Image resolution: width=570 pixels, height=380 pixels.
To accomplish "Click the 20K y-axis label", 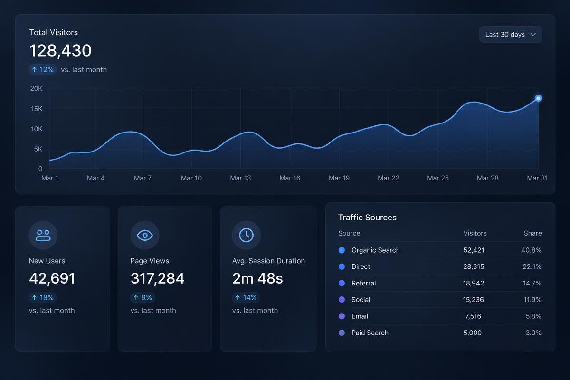I will [x=37, y=88].
